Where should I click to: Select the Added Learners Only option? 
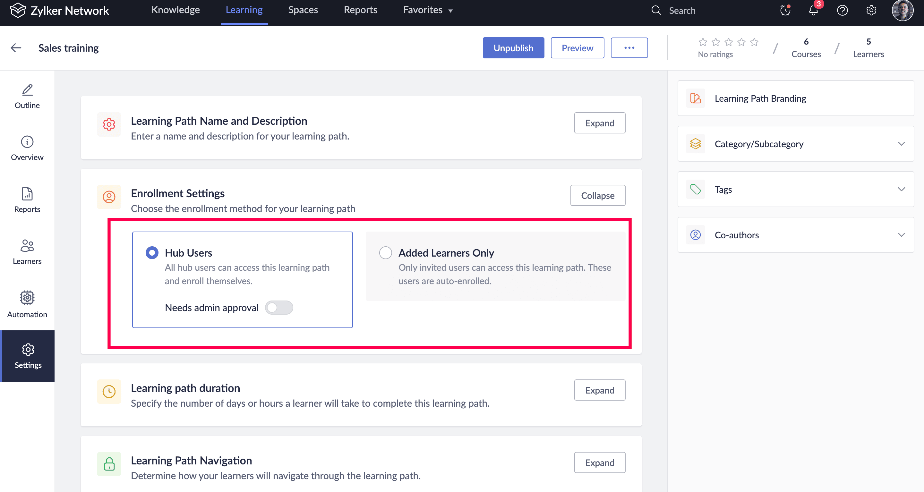pyautogui.click(x=385, y=252)
